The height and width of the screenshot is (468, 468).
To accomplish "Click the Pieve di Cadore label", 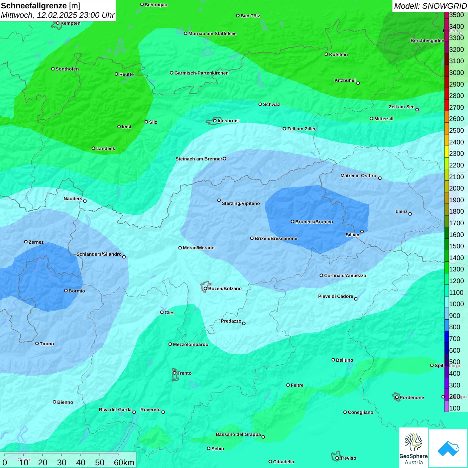I will (x=336, y=296).
